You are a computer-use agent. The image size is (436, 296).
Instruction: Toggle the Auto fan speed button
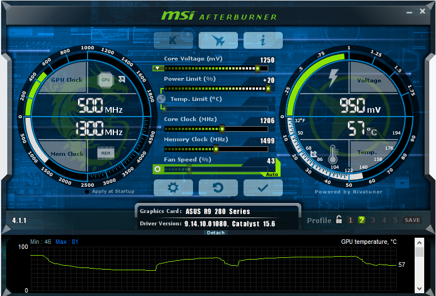(272, 174)
